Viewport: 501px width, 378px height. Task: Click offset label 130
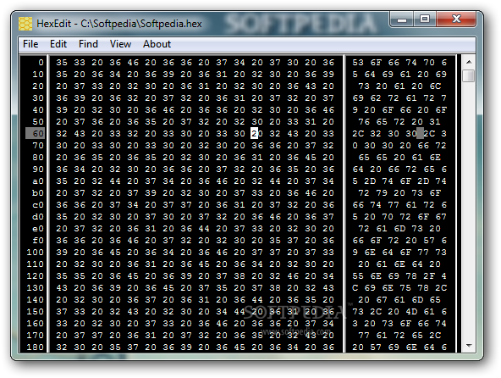(36, 288)
